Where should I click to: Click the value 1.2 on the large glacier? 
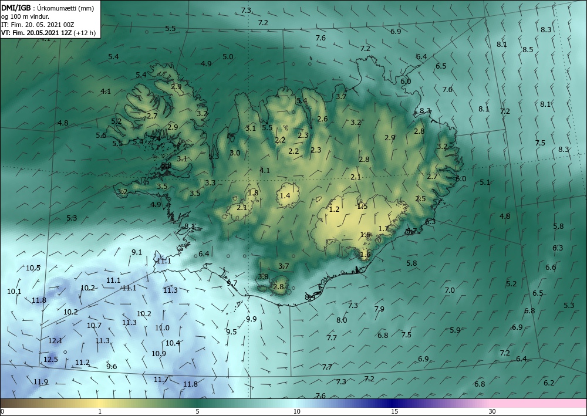pos(334,209)
